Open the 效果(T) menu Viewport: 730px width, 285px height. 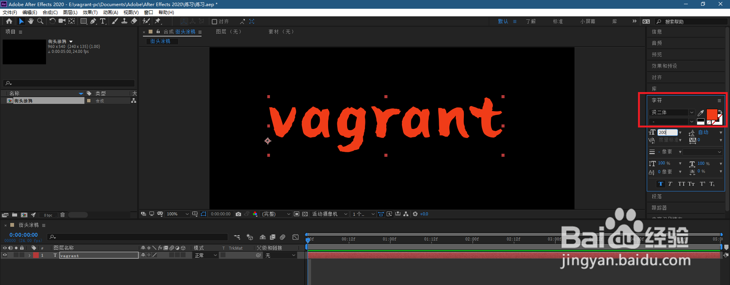point(90,13)
